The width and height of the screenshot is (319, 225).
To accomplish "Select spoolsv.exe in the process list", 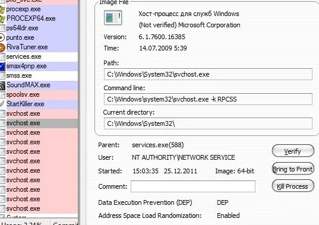I will pyautogui.click(x=39, y=94).
